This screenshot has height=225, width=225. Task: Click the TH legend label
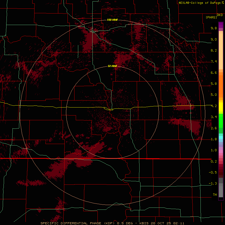(x=215, y=195)
